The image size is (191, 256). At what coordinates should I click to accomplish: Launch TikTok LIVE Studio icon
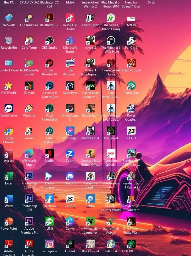(x=70, y=18)
